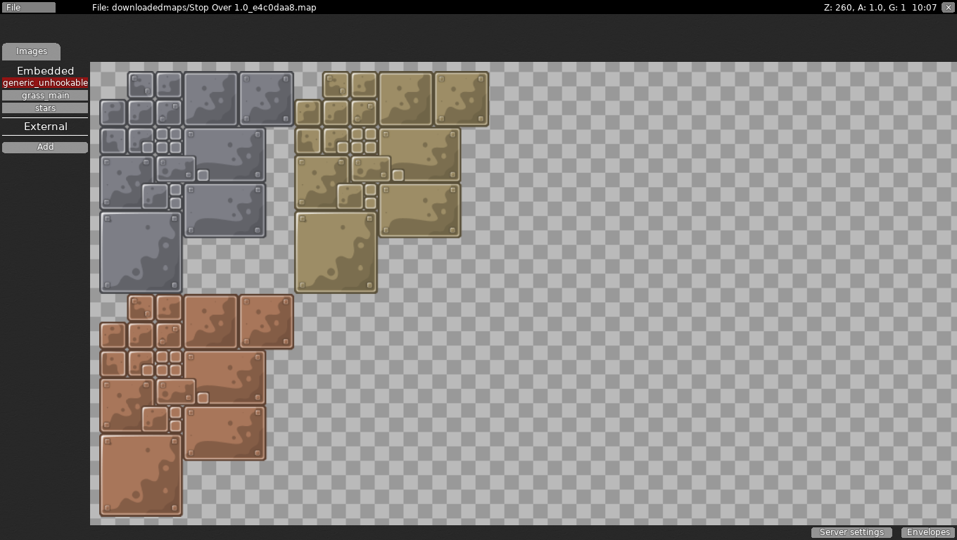This screenshot has width=957, height=540.
Task: Click the top-right tan tile in first row
Action: [461, 98]
